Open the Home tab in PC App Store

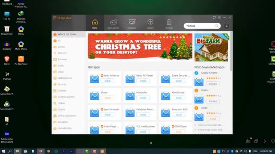tap(95, 24)
